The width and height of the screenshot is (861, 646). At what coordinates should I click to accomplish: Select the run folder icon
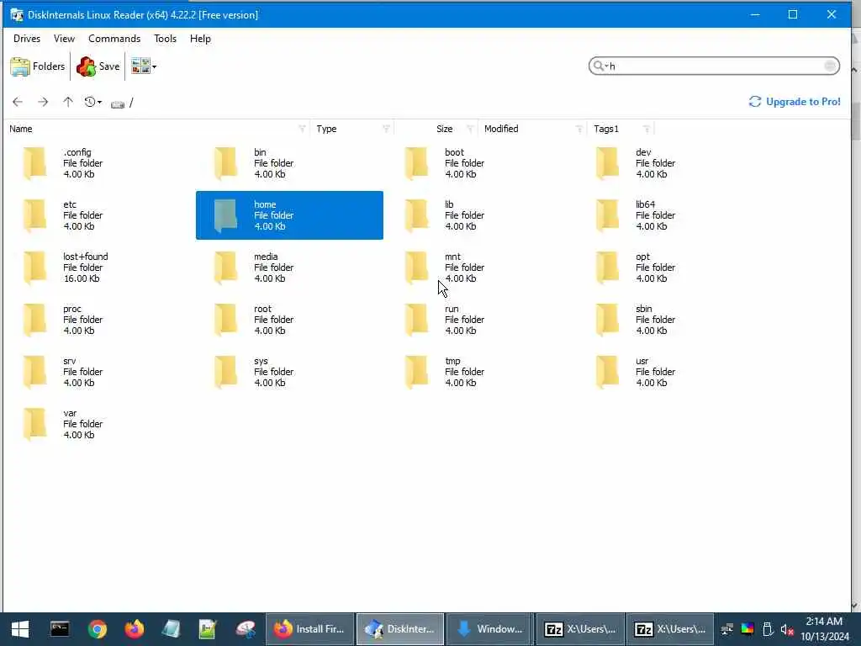pos(417,320)
